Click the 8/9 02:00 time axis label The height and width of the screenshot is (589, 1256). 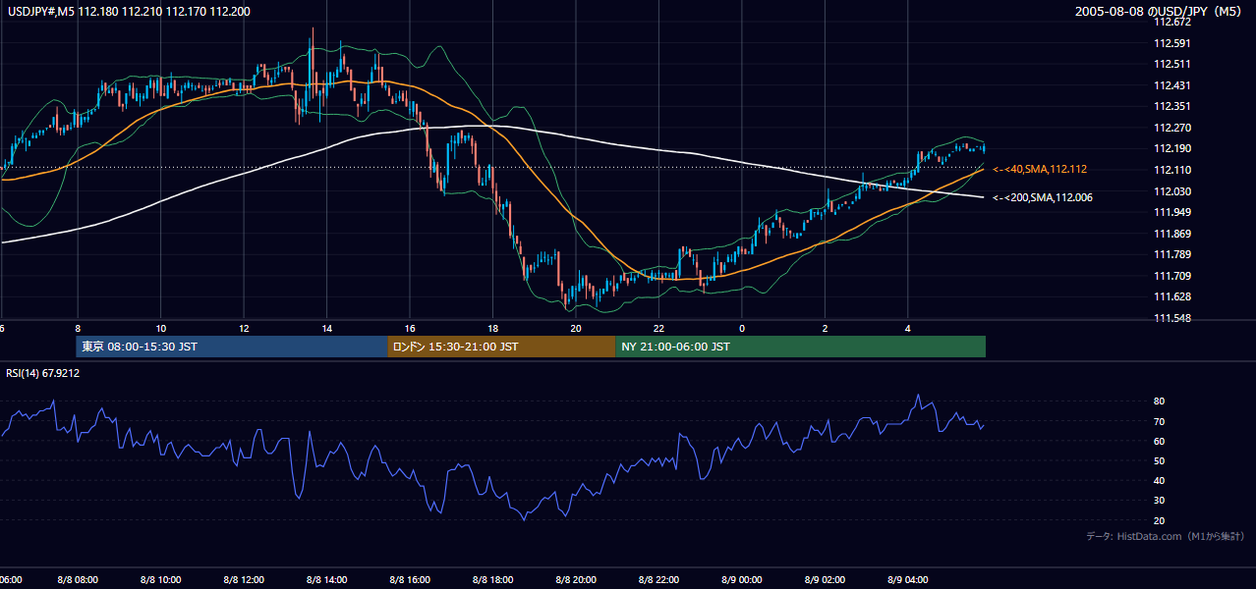(826, 580)
